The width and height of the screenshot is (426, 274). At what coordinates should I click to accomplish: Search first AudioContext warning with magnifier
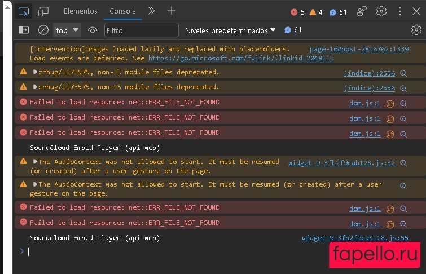coord(403,163)
